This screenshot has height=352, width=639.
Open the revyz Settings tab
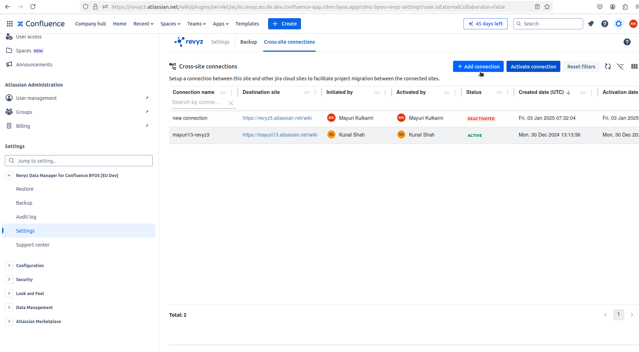click(220, 42)
